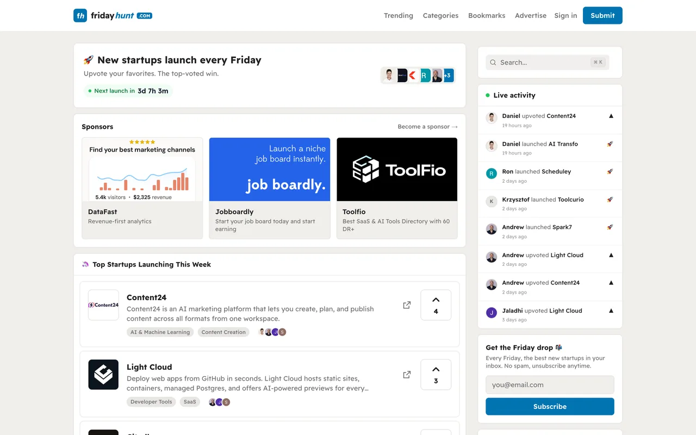Image resolution: width=696 pixels, height=435 pixels.
Task: Open the Content24 startup title
Action: point(146,297)
